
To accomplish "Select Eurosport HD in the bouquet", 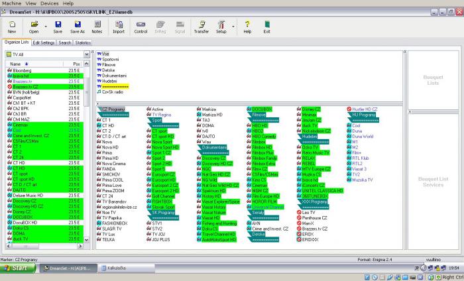I will [161, 180].
